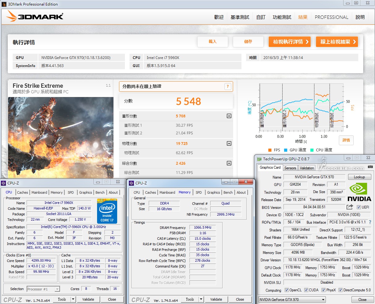Screen dimensions: 375x304
Task: Open the 歡迎 tab in 3DMark
Action: pyautogui.click(x=219, y=17)
